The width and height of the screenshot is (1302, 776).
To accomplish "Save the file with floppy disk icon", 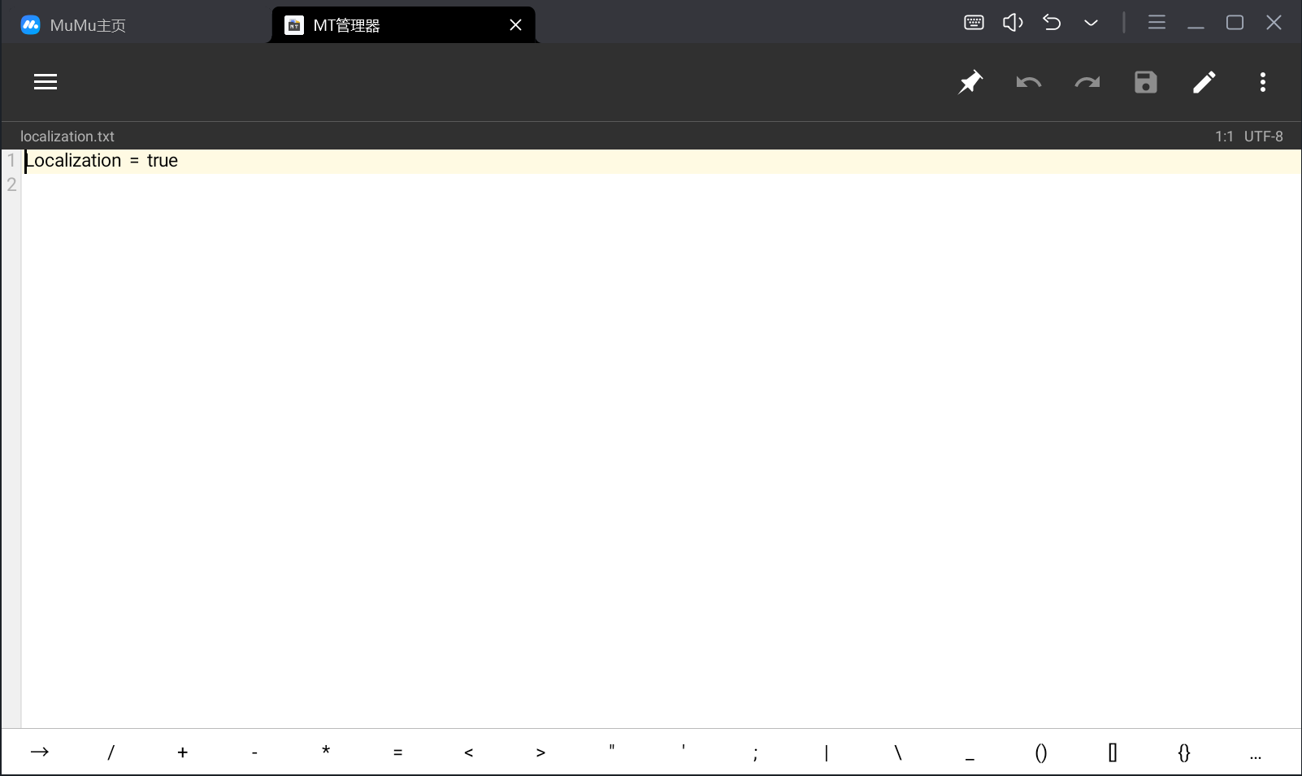I will coord(1146,82).
